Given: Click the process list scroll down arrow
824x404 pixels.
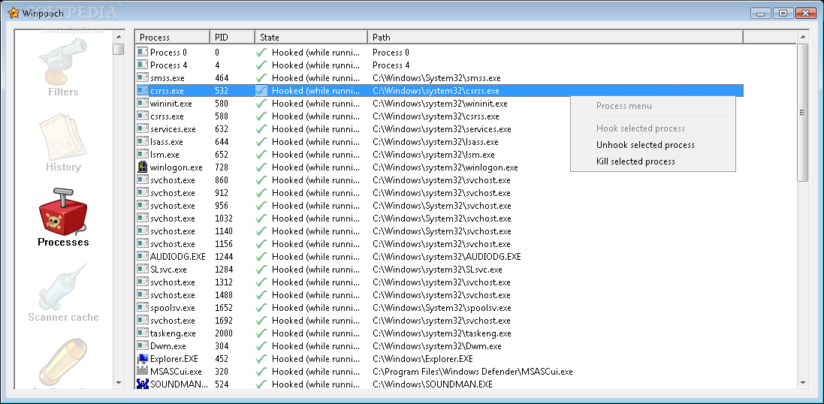Looking at the screenshot, I should tap(802, 383).
